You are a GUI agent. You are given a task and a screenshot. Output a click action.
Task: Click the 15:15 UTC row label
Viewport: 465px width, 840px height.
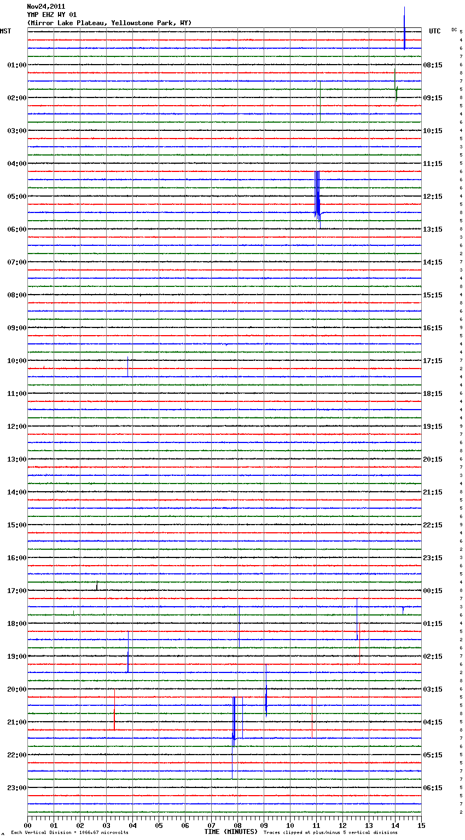[433, 295]
